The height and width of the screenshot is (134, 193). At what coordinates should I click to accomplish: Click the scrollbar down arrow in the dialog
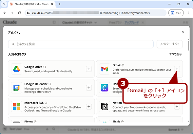tap(188, 121)
